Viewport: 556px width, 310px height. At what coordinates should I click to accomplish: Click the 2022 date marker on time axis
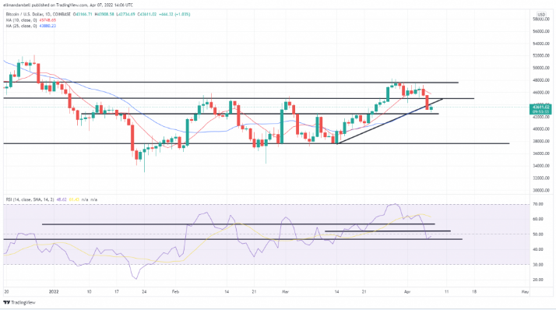click(x=54, y=292)
